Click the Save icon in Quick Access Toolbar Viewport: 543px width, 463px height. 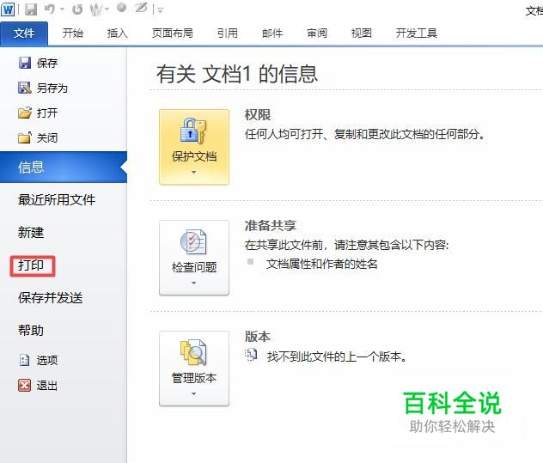tap(31, 9)
